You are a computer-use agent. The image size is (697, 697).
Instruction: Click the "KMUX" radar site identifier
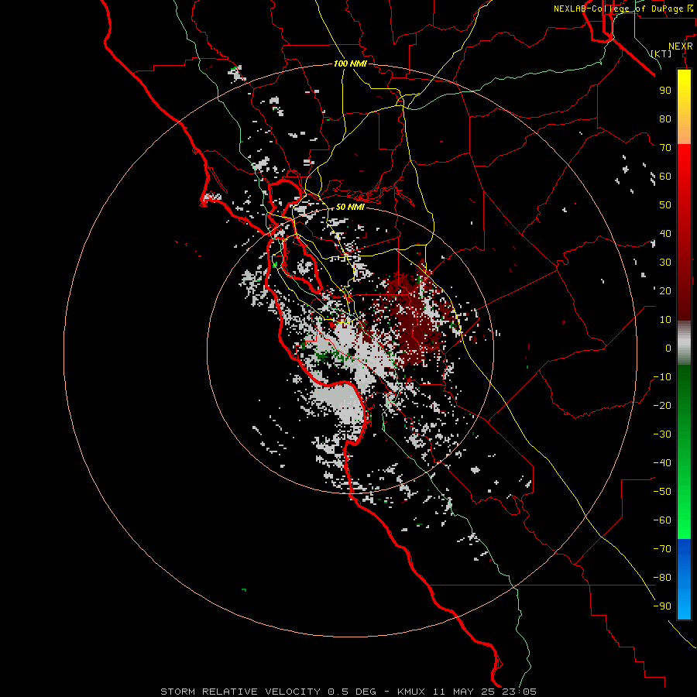pyautogui.click(x=411, y=692)
